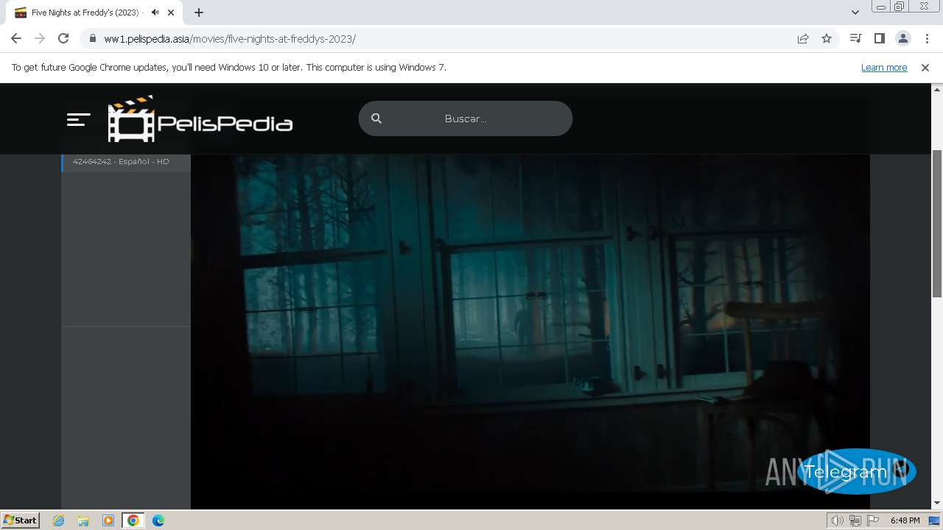The height and width of the screenshot is (530, 943).
Task: Bookmark this page with star
Action: click(x=827, y=38)
